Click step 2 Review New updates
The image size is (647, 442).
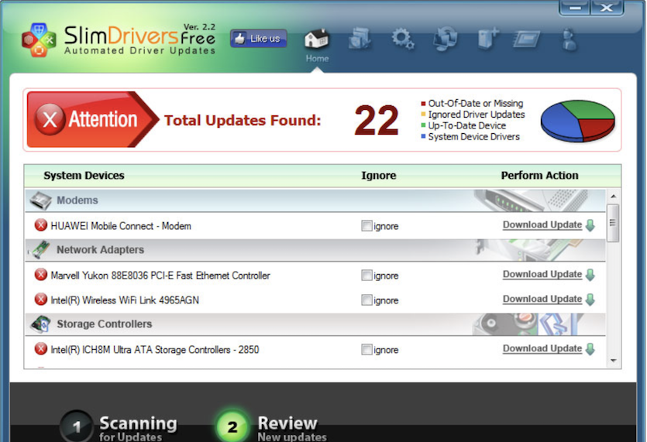pyautogui.click(x=271, y=427)
